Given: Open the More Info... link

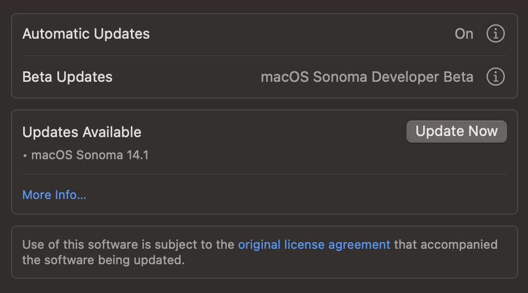Looking at the screenshot, I should 54,195.
